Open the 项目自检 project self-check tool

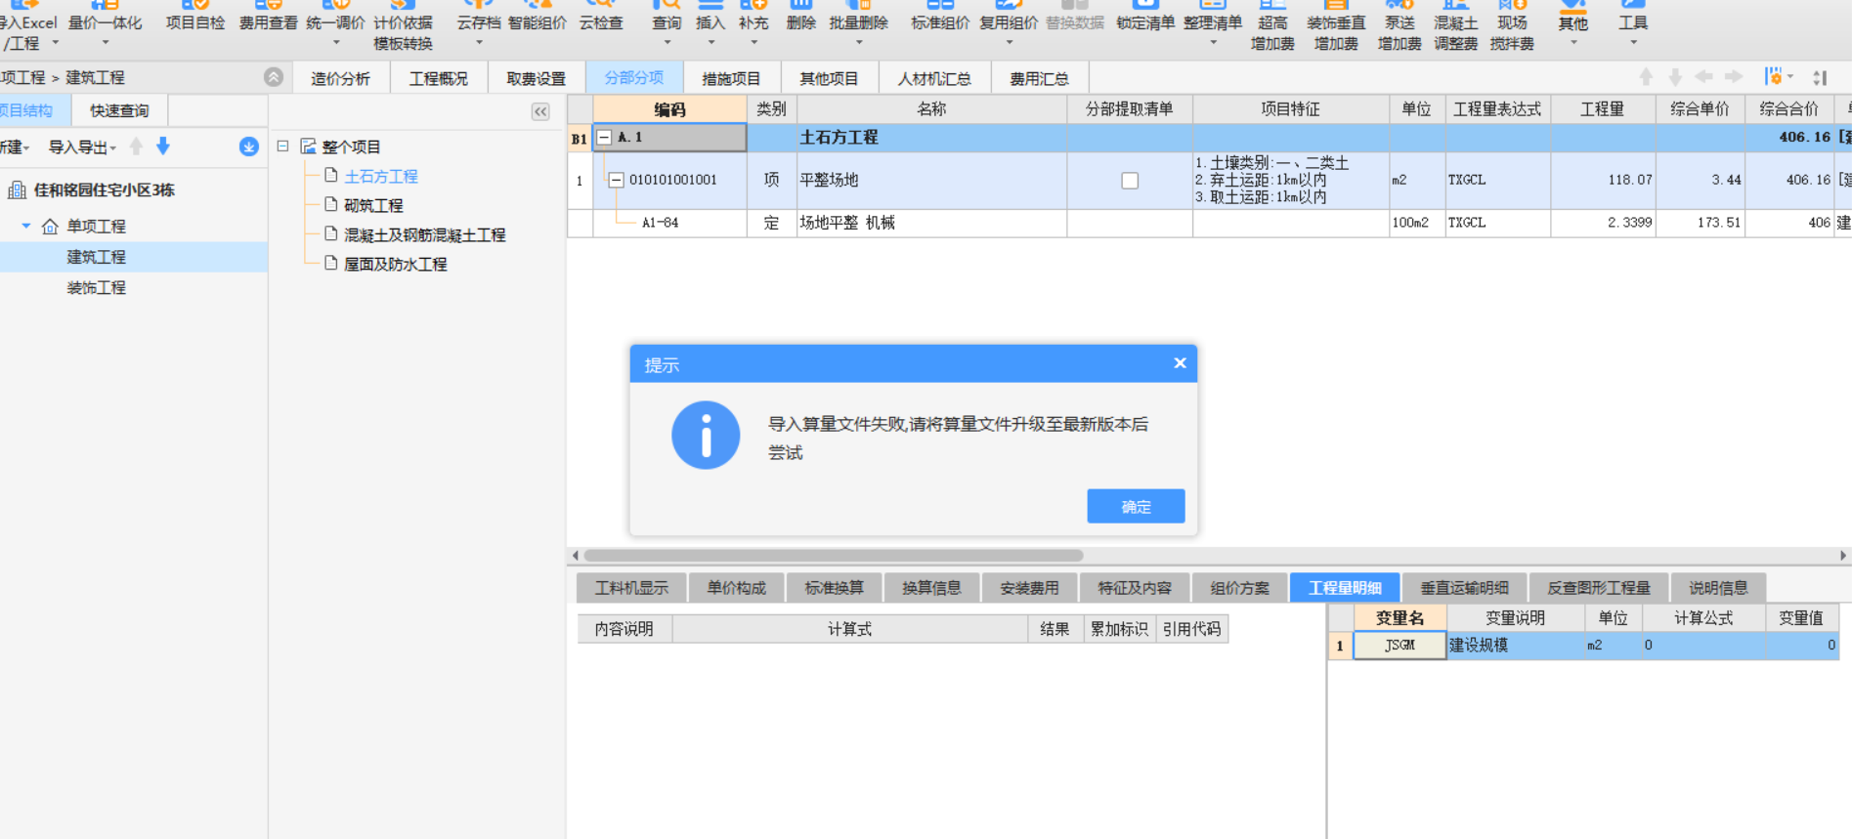point(195,18)
